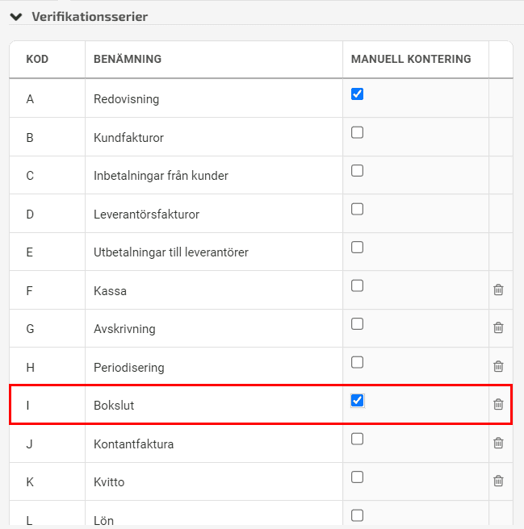524x529 pixels.
Task: Remove the Kvitto series using trash icon
Action: [x=498, y=481]
